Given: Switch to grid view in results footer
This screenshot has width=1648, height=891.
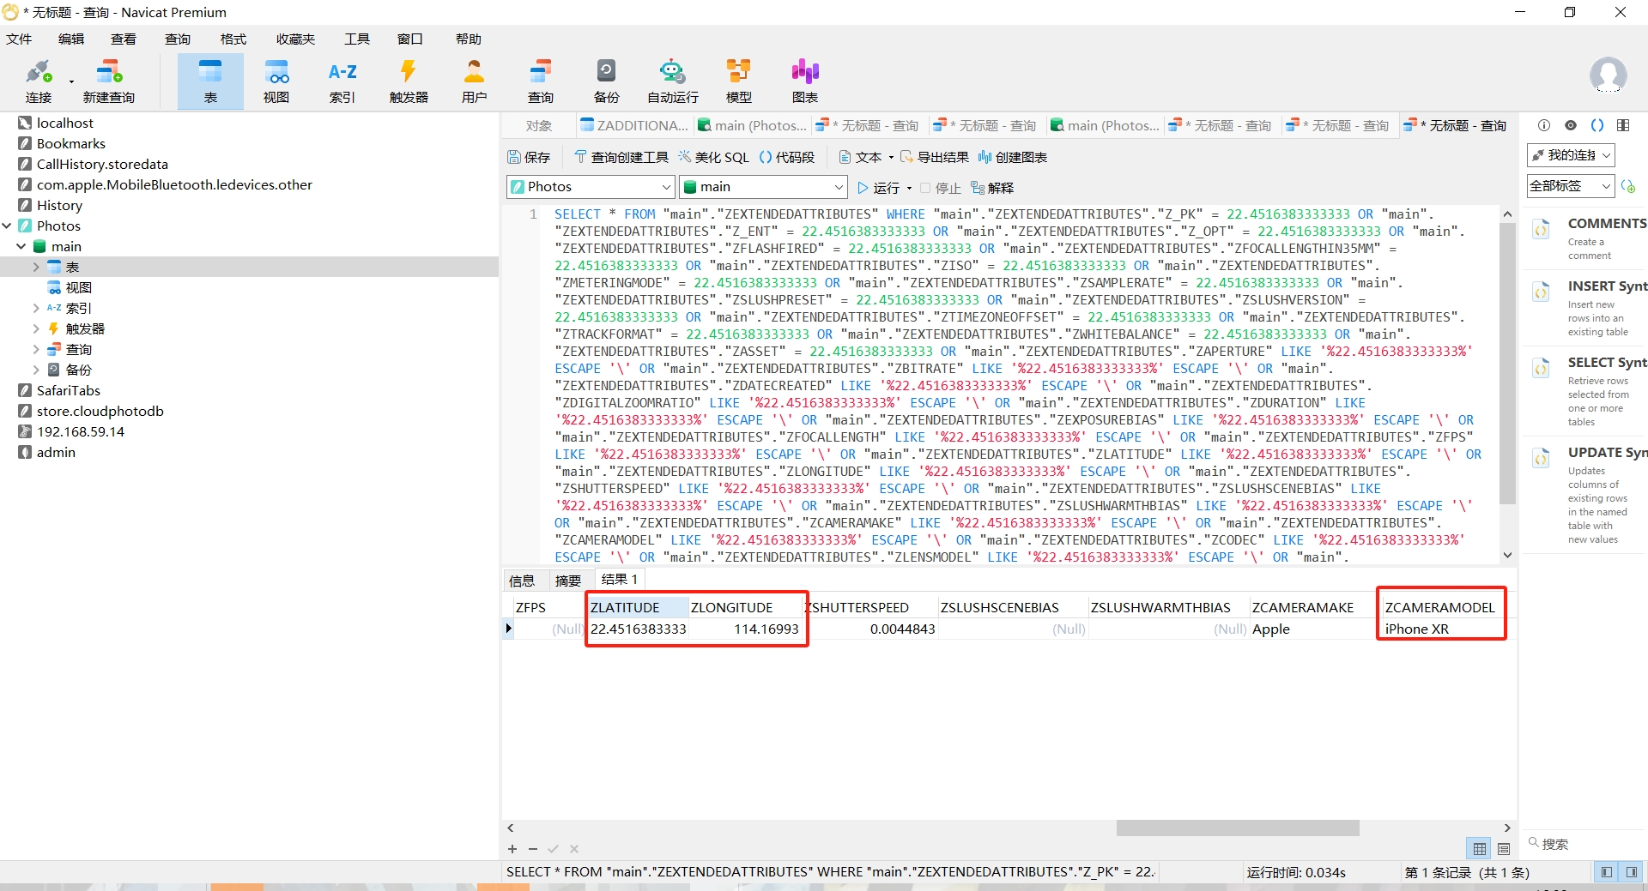Looking at the screenshot, I should click(1480, 849).
